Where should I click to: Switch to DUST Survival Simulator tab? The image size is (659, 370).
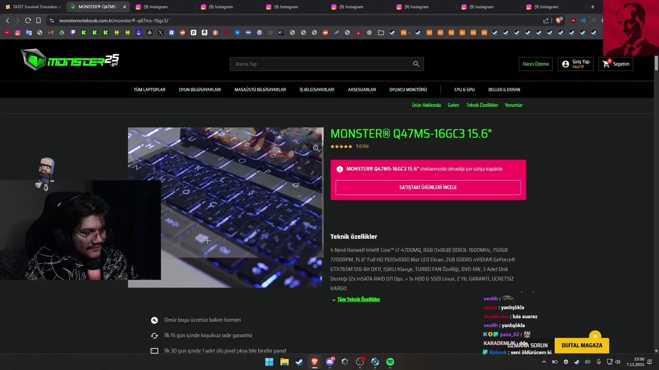coord(33,7)
